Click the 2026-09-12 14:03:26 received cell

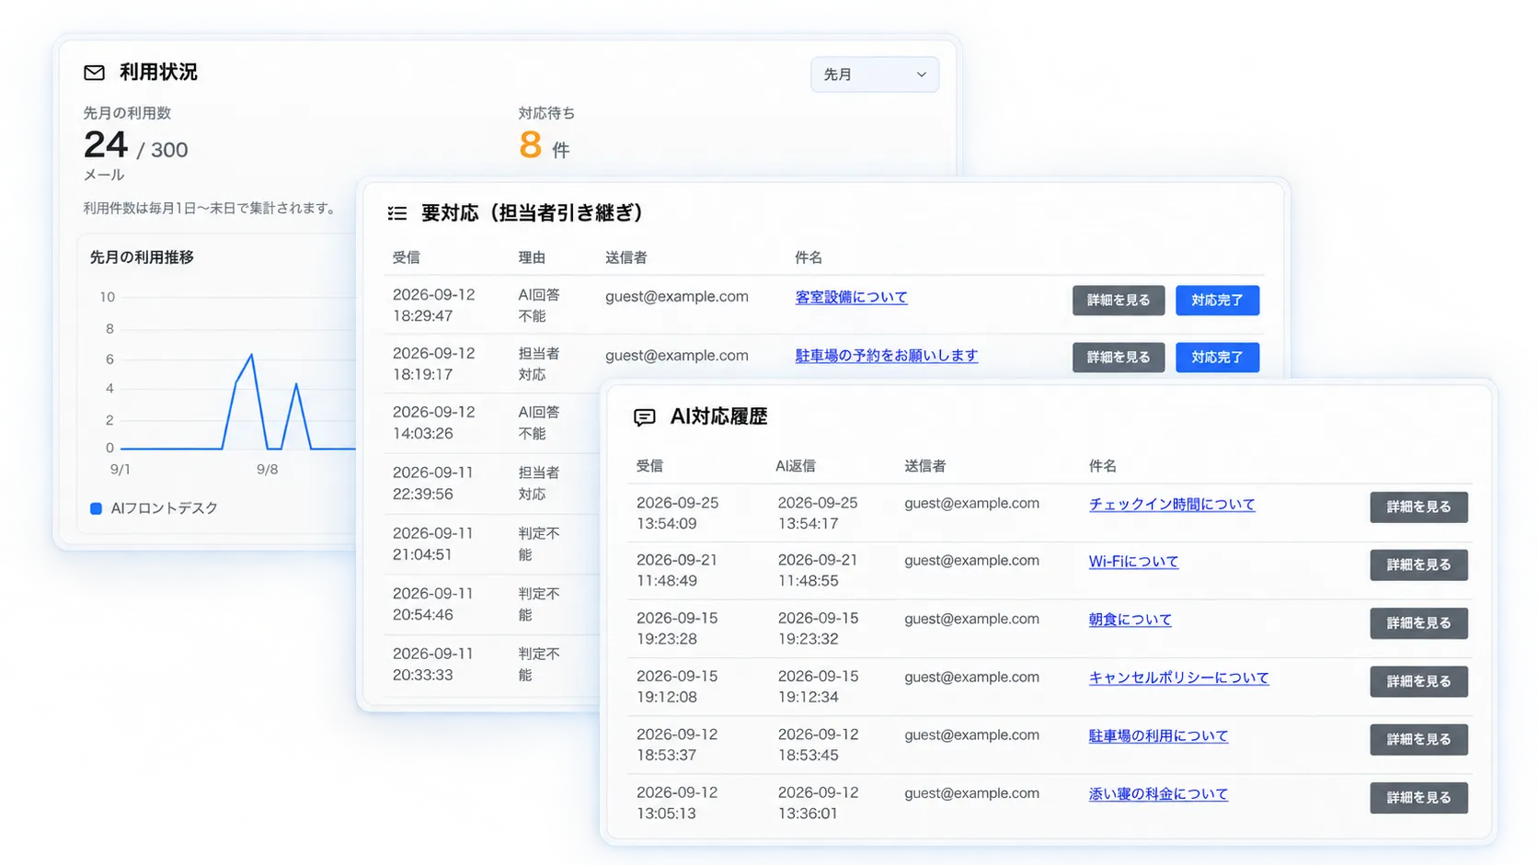(x=433, y=423)
